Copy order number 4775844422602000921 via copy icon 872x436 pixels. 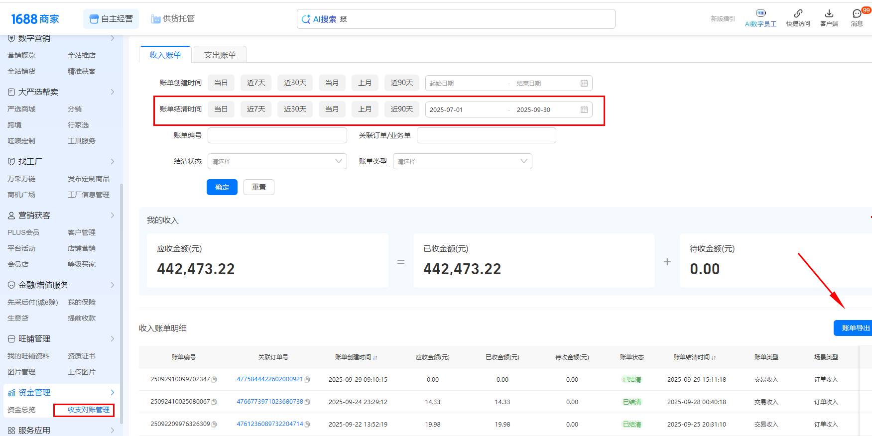tap(307, 380)
